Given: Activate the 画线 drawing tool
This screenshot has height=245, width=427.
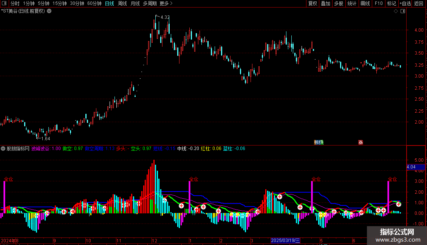Looking at the screenshot, I should click(365, 3).
